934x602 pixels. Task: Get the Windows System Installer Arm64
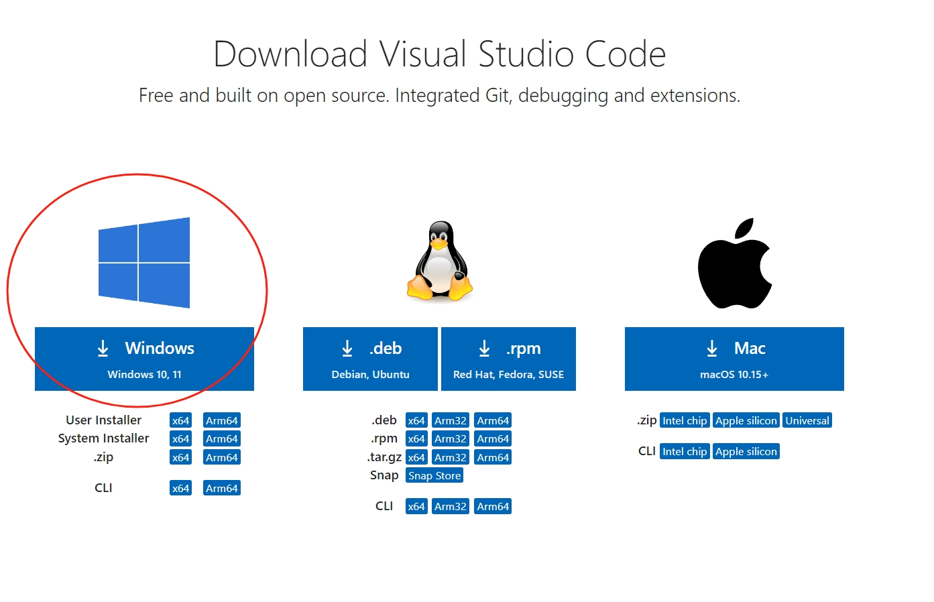[222, 438]
